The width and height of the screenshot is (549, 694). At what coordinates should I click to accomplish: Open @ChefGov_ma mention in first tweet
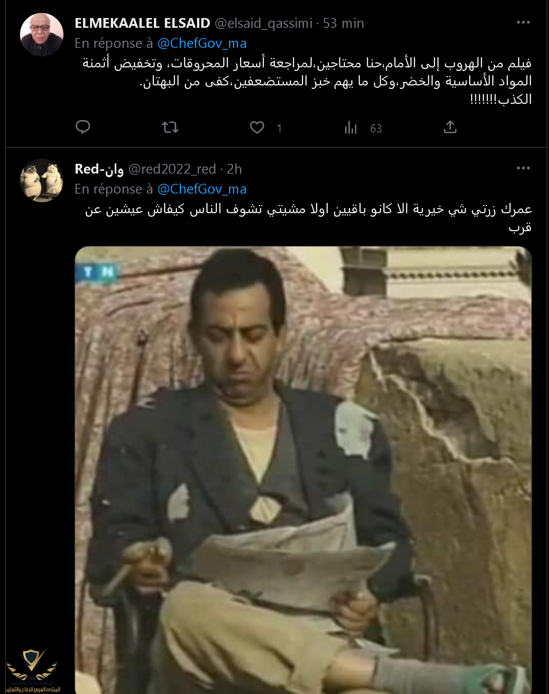coord(202,43)
